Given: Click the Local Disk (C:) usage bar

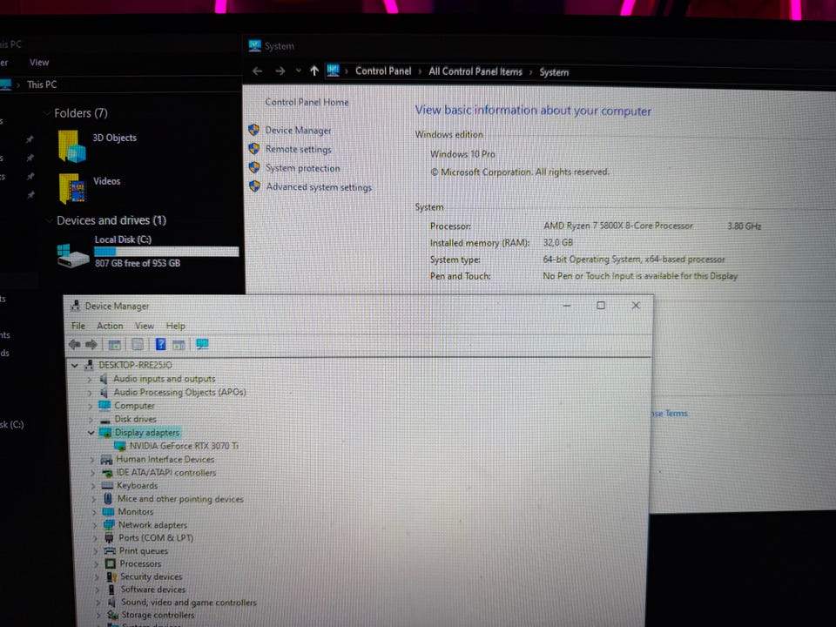Looking at the screenshot, I should (x=166, y=252).
